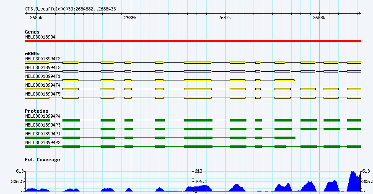Click the MELO3C018994T4 transcript label

point(43,85)
